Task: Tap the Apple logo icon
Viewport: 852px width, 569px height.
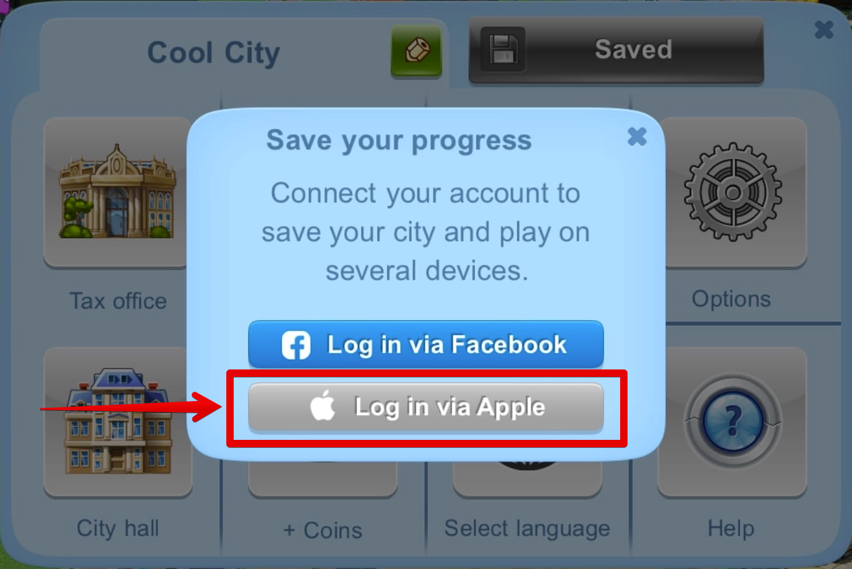Action: tap(323, 406)
